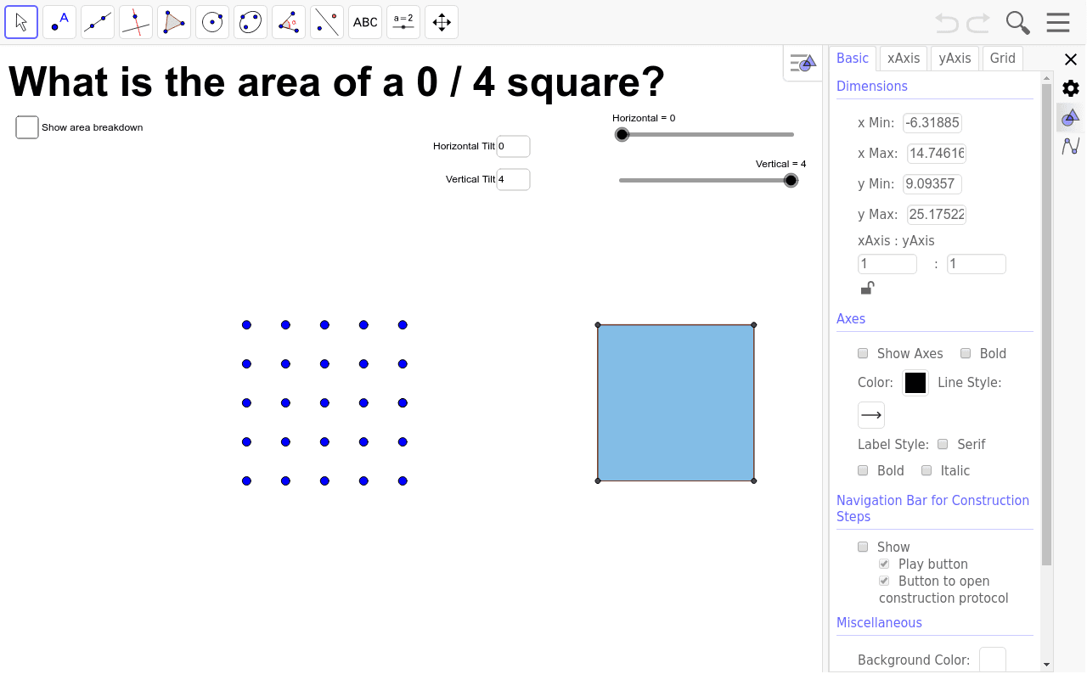Screen dimensions: 1087x674
Task: Toggle Button to open construction protocol checkbox
Action: [884, 581]
